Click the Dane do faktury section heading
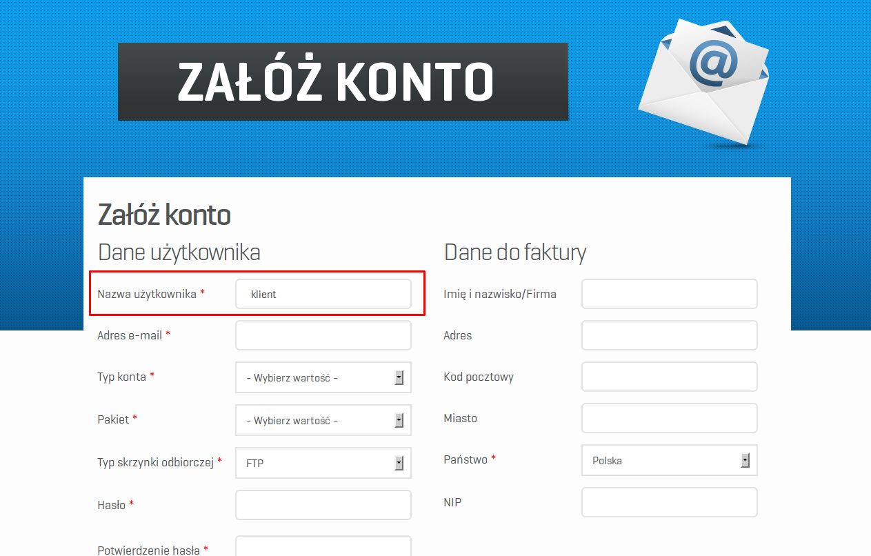The image size is (871, 556). coord(515,252)
